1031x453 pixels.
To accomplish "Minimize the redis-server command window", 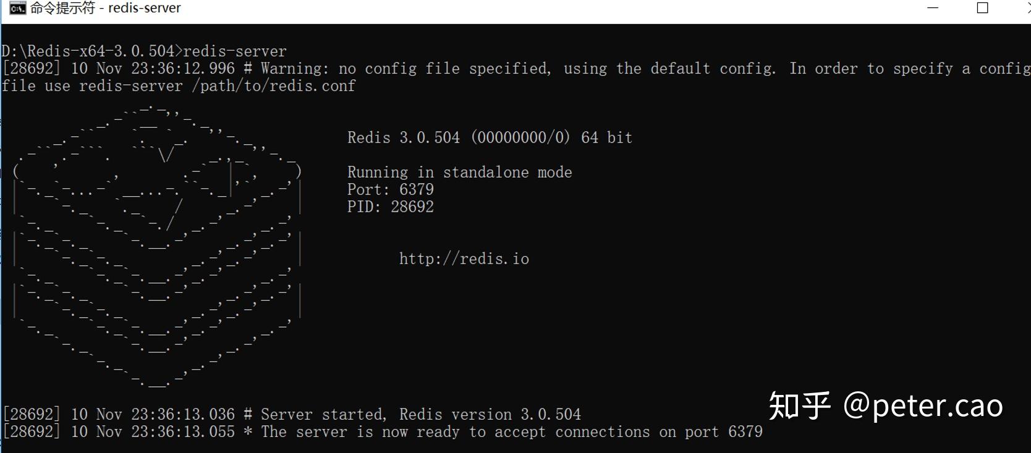I will click(x=933, y=8).
